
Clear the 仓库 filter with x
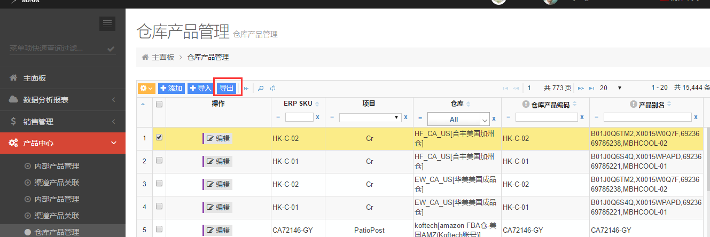tap(494, 118)
